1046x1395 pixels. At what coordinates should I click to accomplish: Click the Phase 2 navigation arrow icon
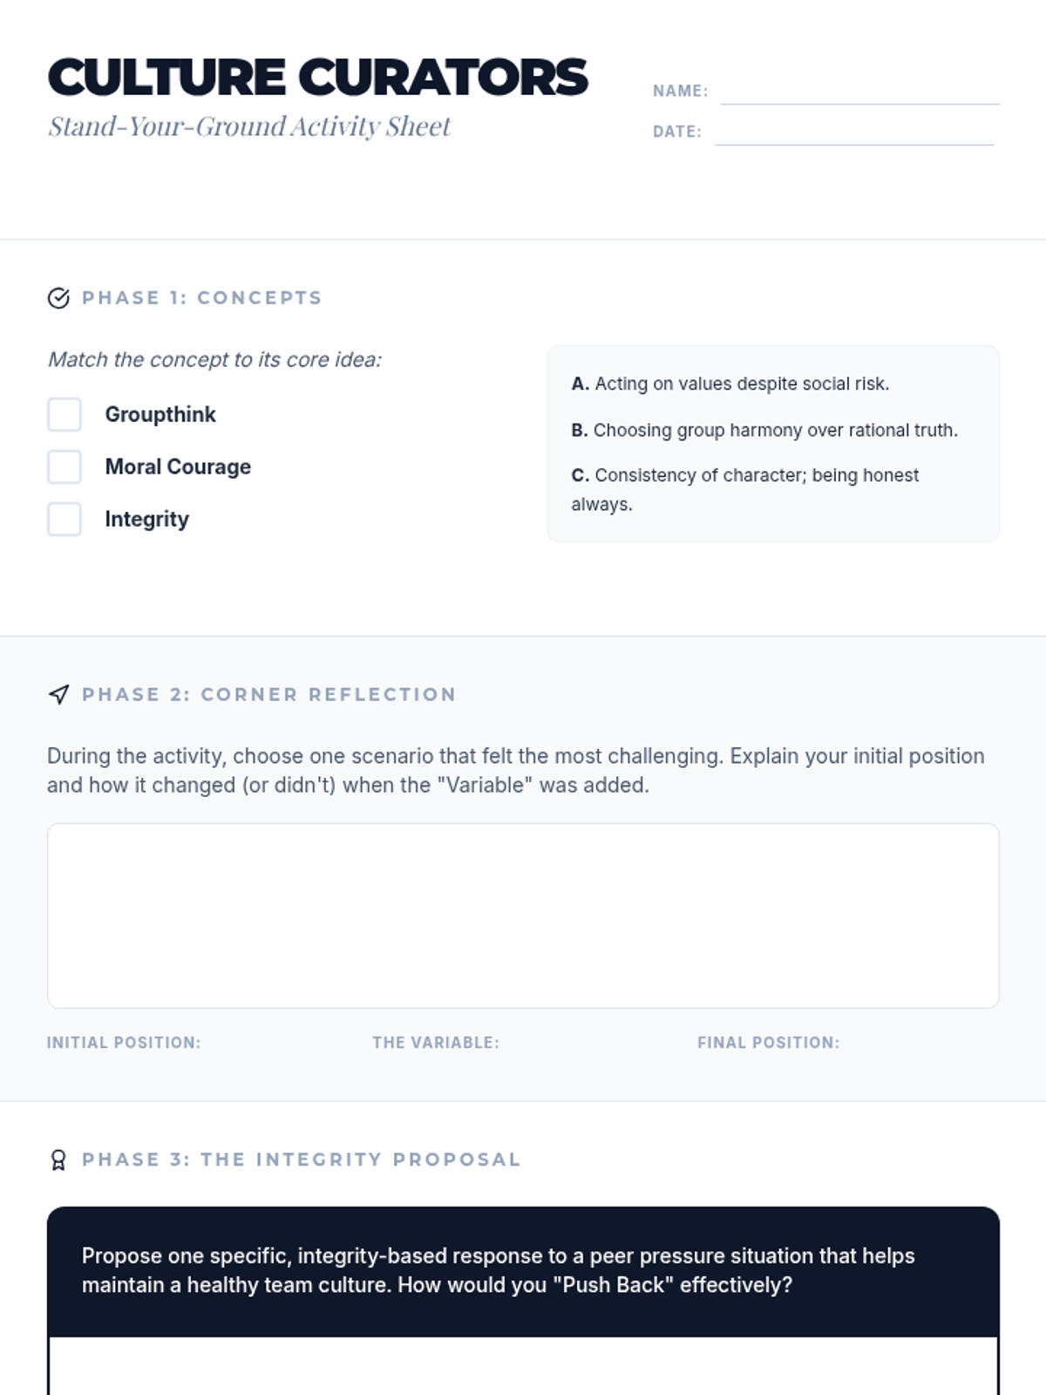click(58, 695)
